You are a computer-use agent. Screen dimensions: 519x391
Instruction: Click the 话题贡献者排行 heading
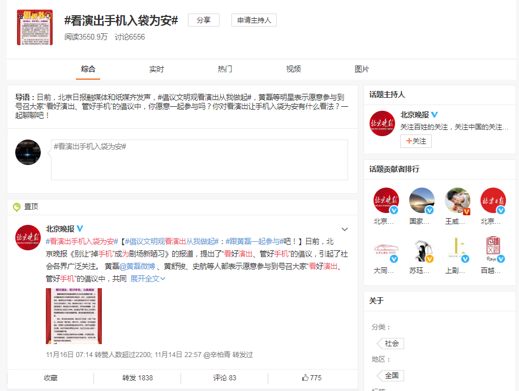tap(394, 169)
